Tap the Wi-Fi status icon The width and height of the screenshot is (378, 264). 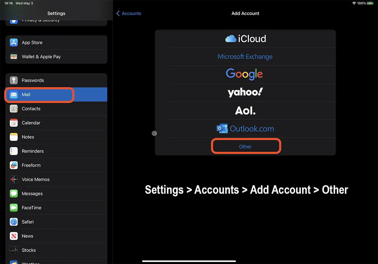pyautogui.click(x=354, y=3)
